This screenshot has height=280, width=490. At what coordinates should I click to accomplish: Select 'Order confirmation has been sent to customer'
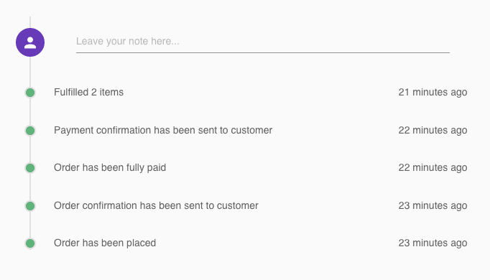pos(156,205)
